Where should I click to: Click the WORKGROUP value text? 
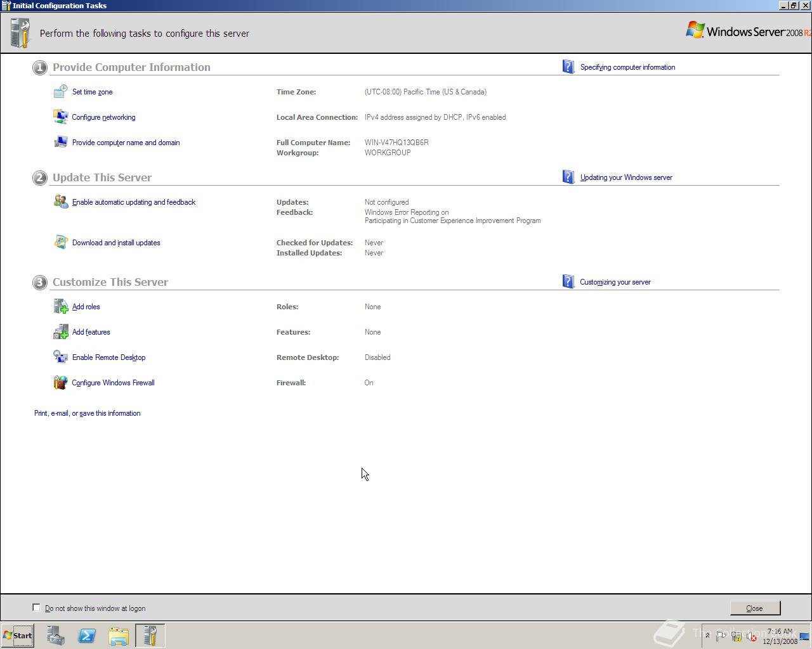(x=388, y=153)
